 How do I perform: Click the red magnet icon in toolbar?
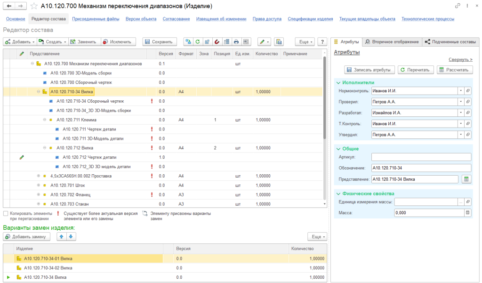pos(217,41)
